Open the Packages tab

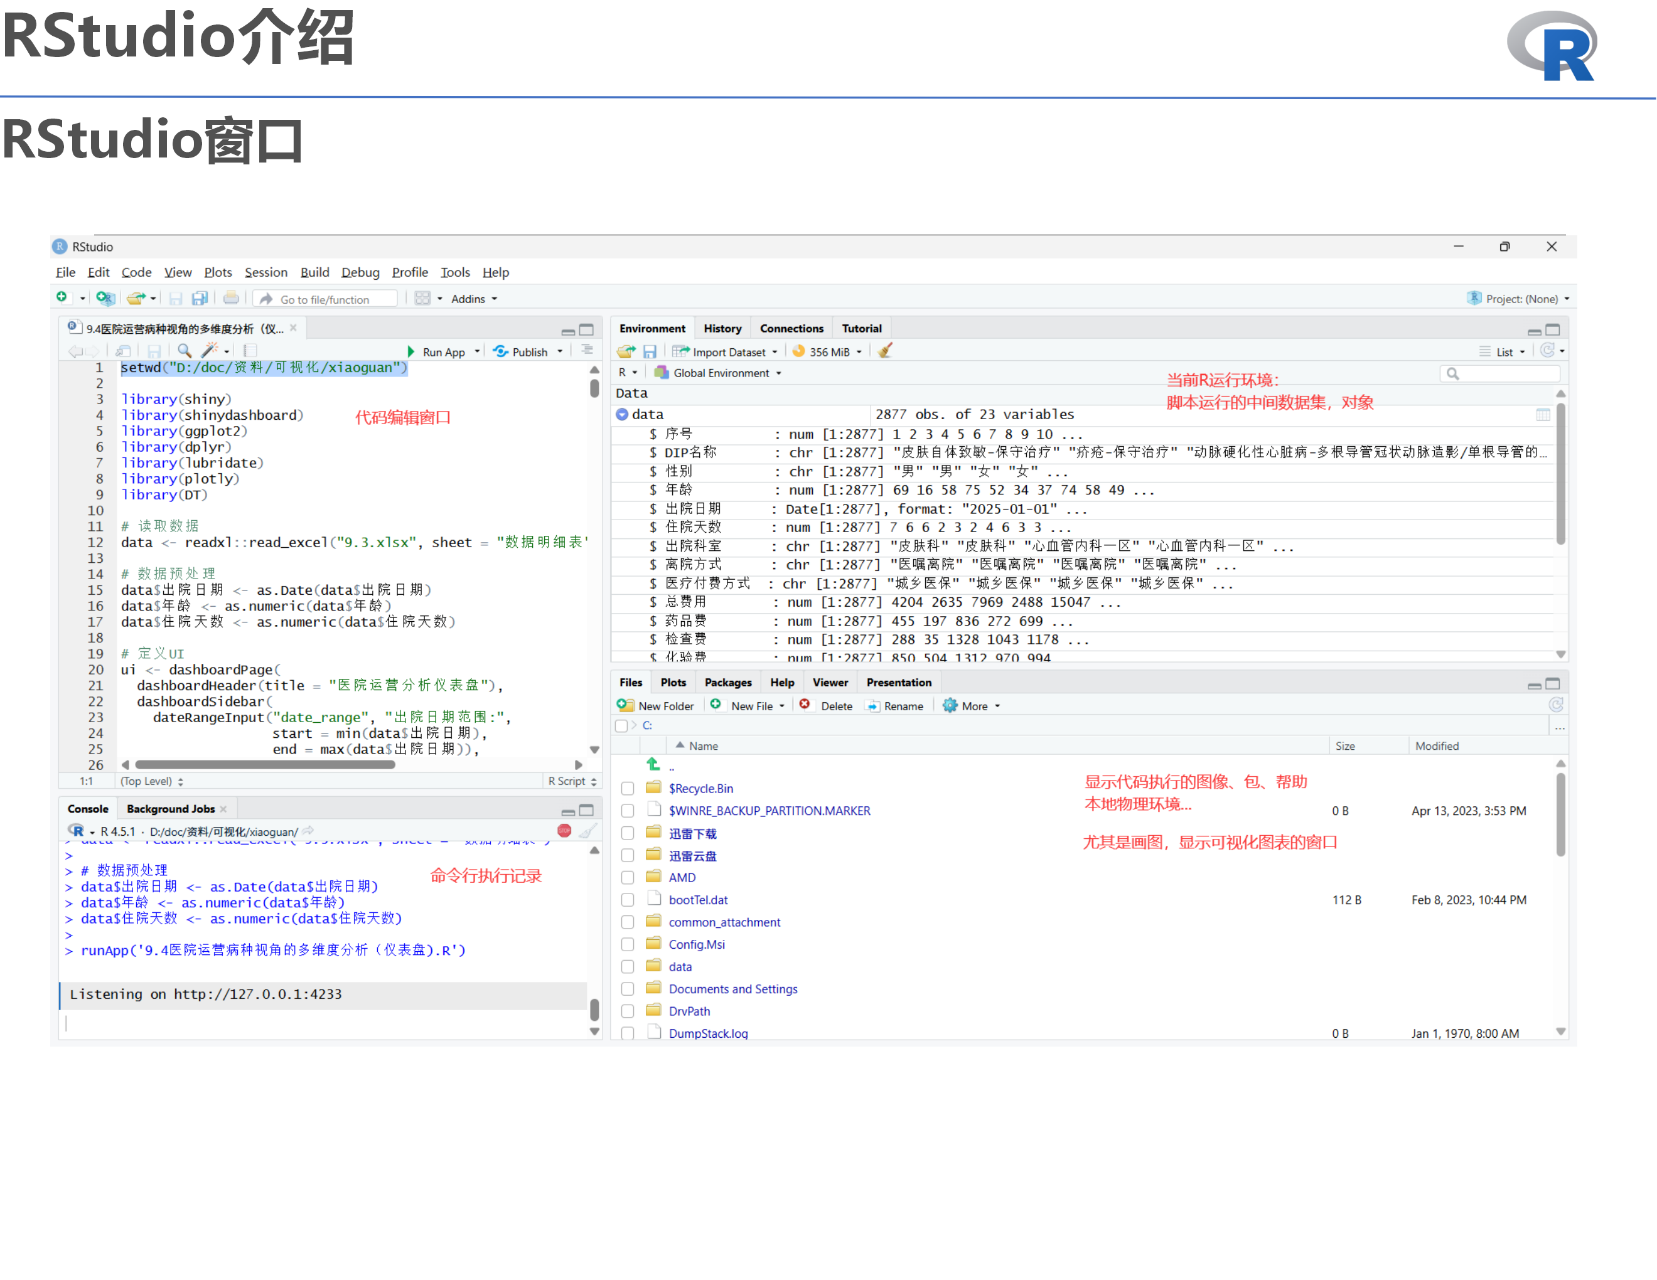[728, 683]
